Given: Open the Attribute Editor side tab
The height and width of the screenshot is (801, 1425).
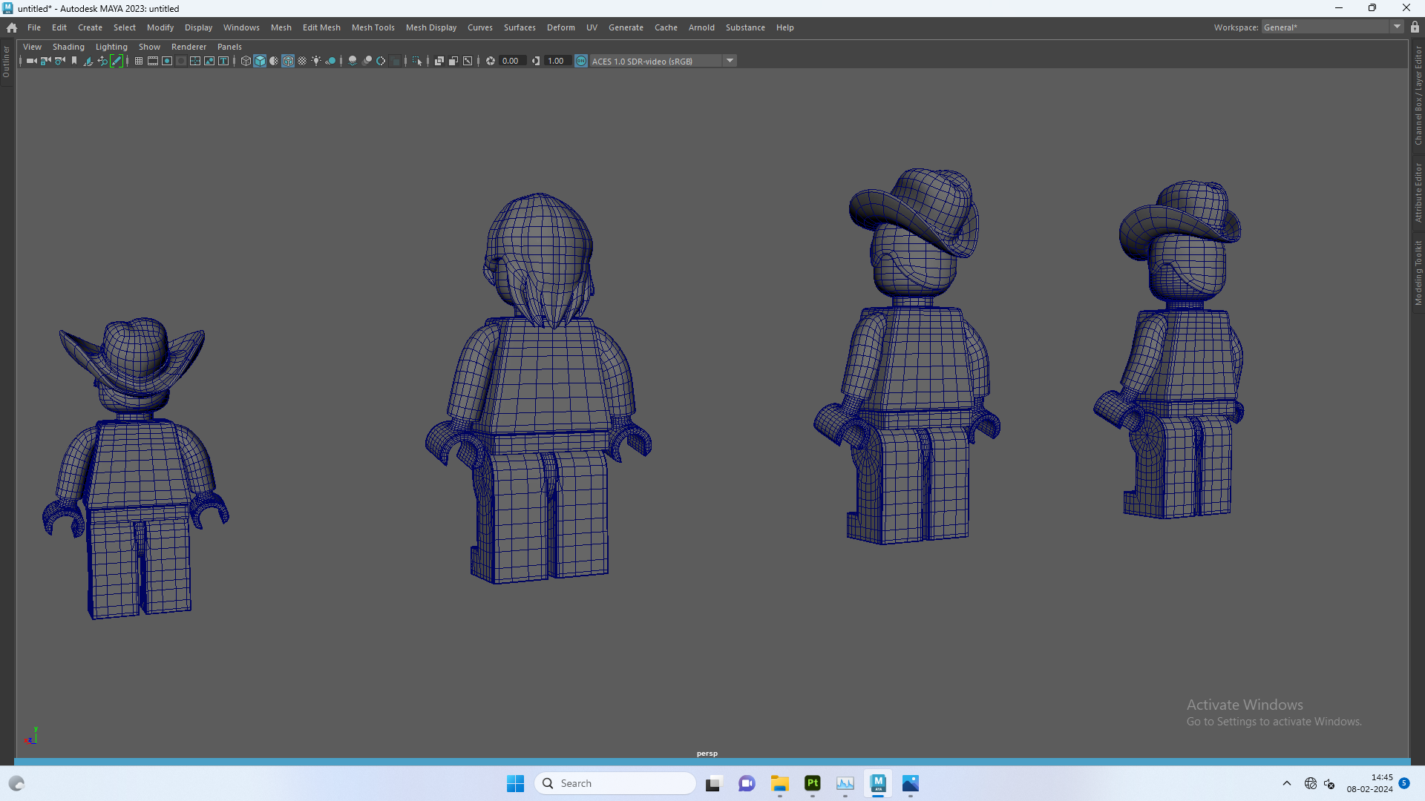Looking at the screenshot, I should coord(1418,193).
